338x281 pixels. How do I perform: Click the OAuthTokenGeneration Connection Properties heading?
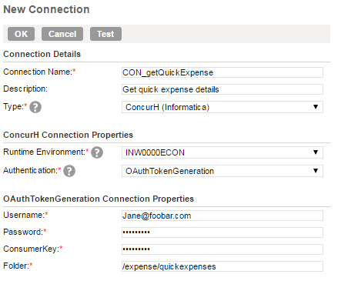(x=99, y=199)
